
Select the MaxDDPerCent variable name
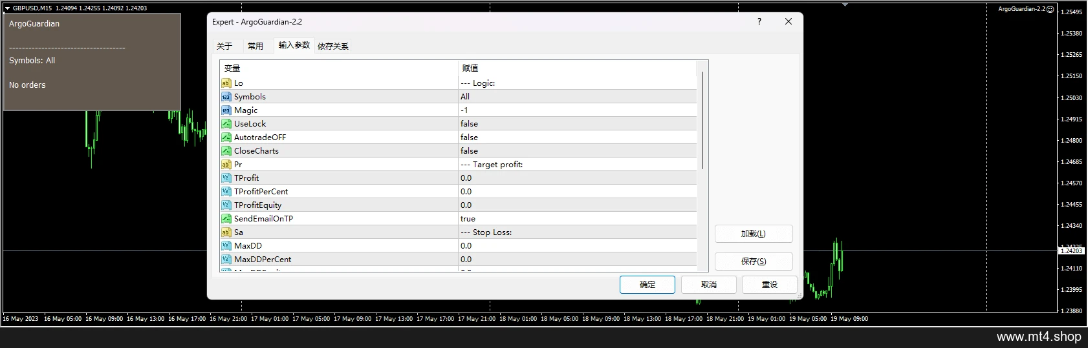(x=263, y=260)
